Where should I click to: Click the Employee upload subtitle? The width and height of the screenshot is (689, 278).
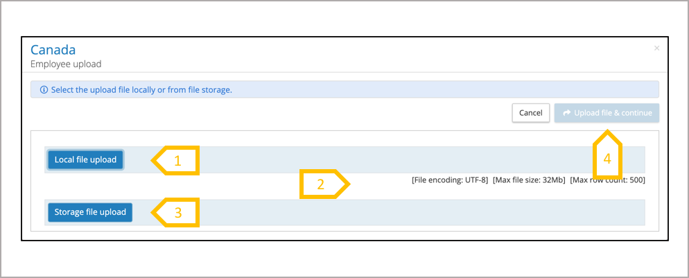coord(66,64)
